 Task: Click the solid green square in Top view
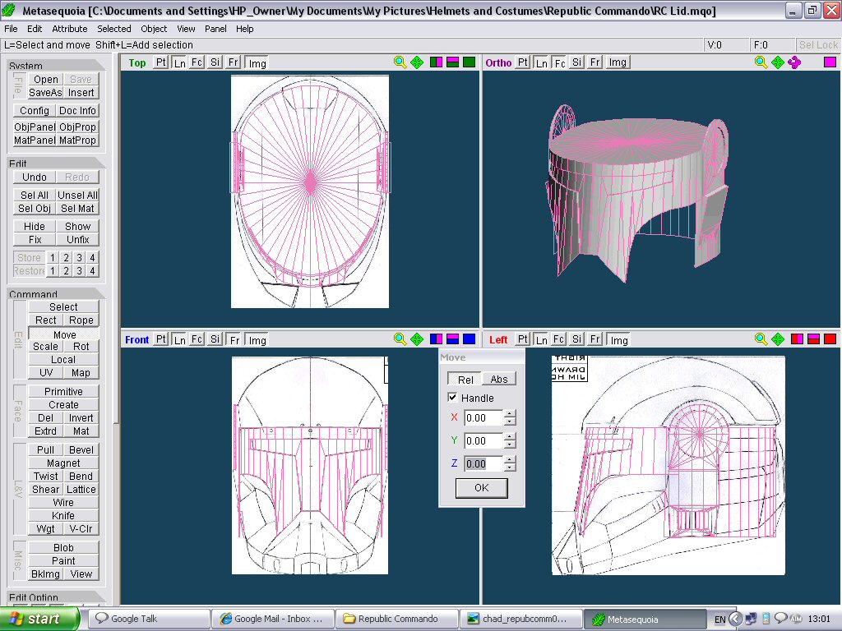click(x=469, y=62)
